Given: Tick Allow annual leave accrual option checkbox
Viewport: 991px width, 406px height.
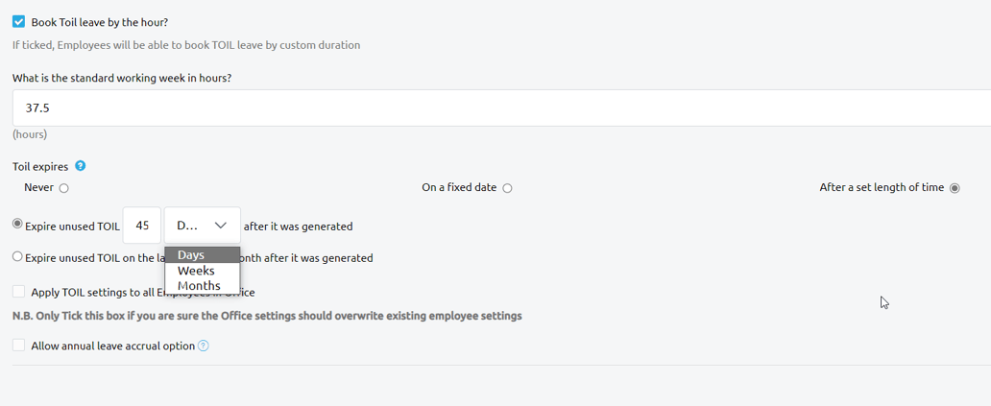Looking at the screenshot, I should point(18,346).
